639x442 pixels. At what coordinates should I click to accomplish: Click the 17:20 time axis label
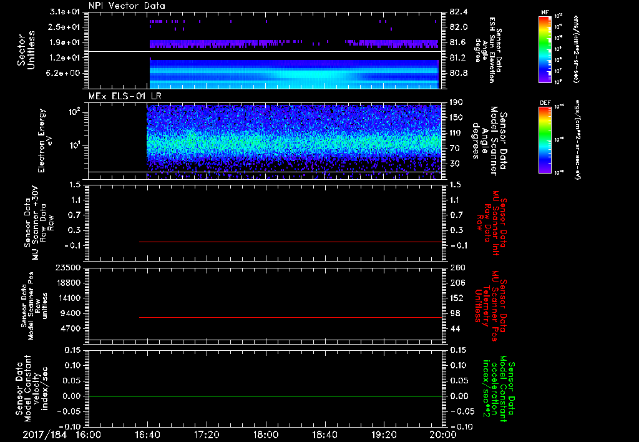[207, 435]
